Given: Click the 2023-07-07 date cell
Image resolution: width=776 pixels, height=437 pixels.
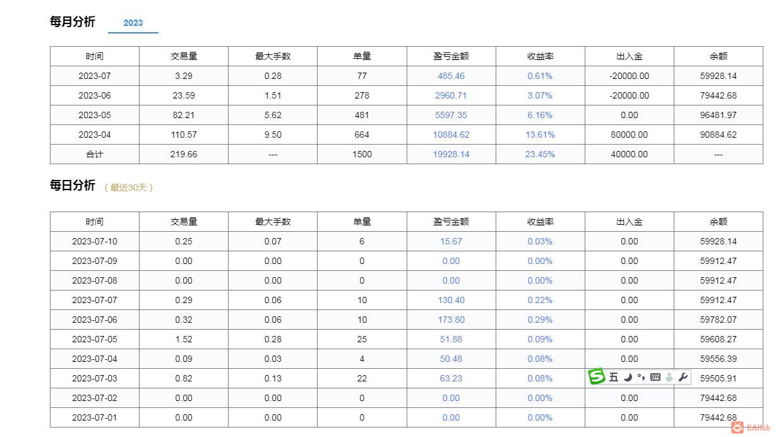Looking at the screenshot, I should pos(95,300).
